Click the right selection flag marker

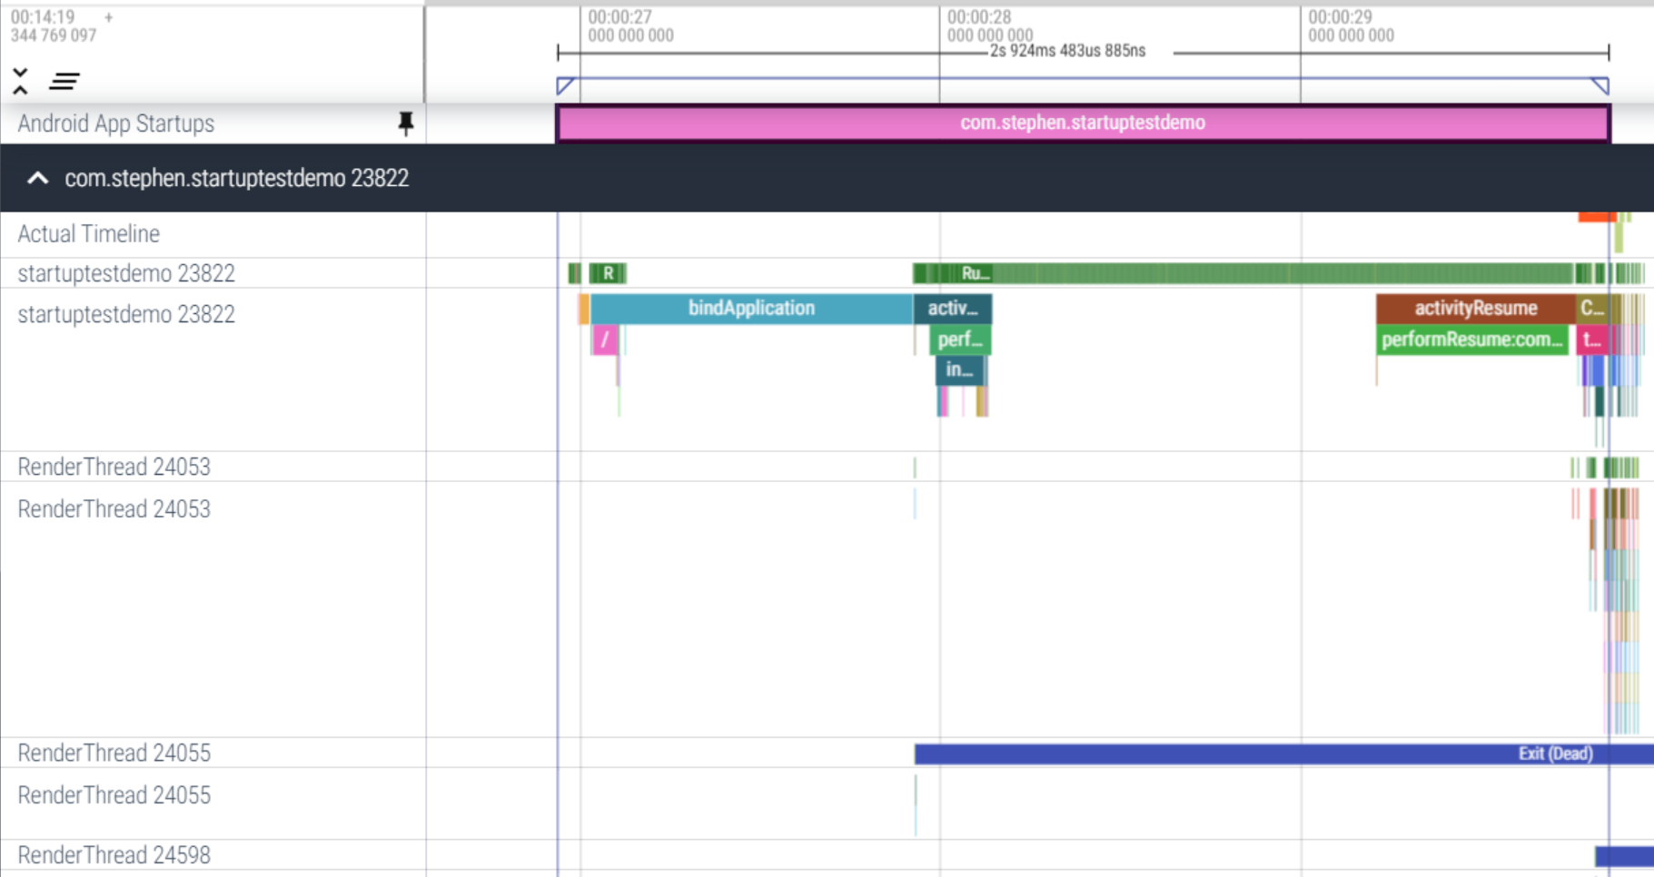(1600, 85)
